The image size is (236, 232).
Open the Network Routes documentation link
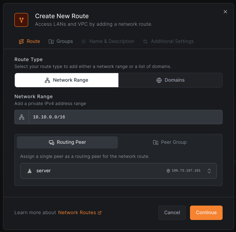77,212
